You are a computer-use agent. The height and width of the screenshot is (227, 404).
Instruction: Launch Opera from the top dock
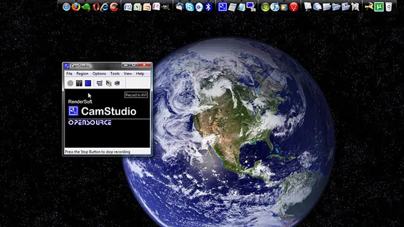96,7
